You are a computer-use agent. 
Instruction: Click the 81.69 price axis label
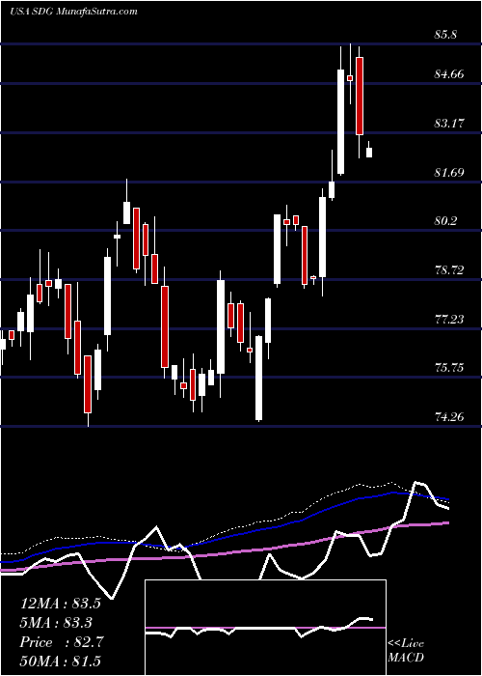tap(449, 173)
